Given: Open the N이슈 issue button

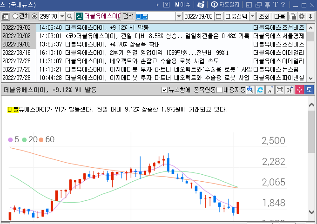Looking at the screenshot, I should click(182, 5).
